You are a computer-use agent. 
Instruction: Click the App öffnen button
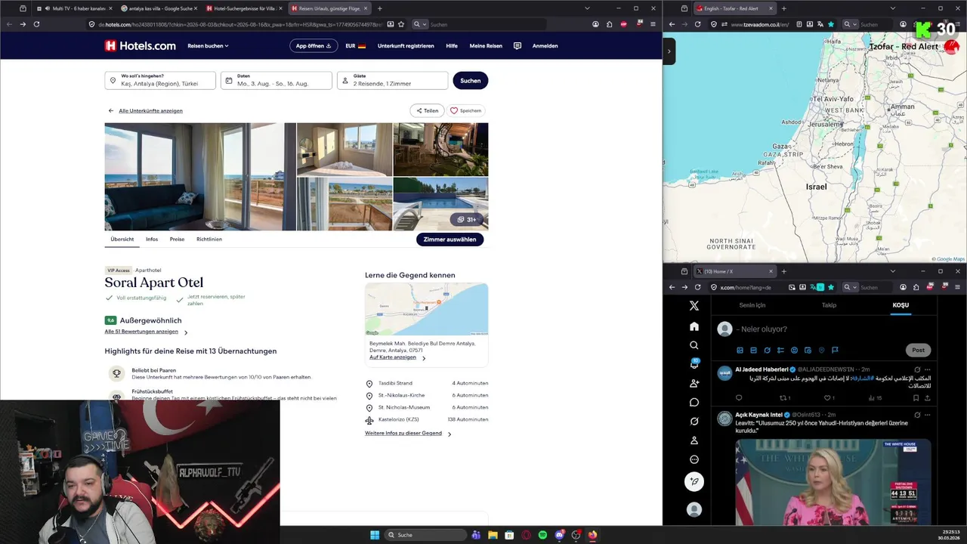click(314, 45)
